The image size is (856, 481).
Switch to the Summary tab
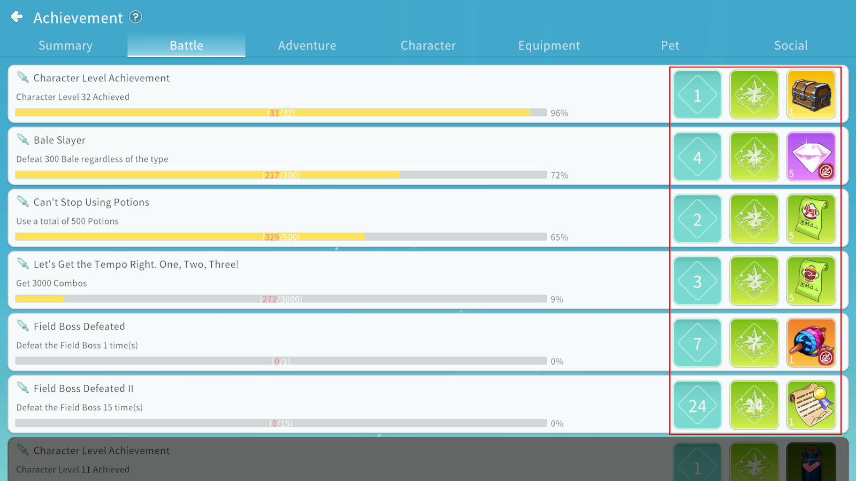pyautogui.click(x=65, y=45)
